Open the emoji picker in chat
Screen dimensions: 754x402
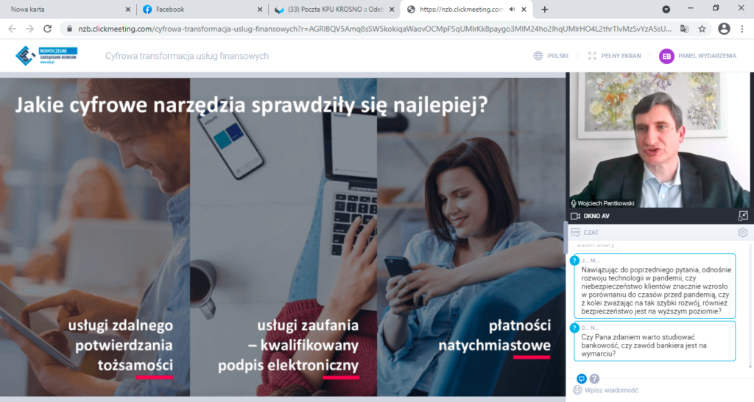tap(577, 390)
